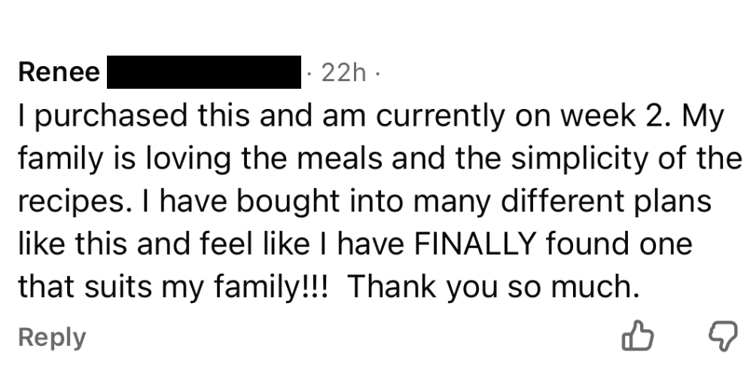
Task: Open the commenter name Renee
Action: point(59,72)
